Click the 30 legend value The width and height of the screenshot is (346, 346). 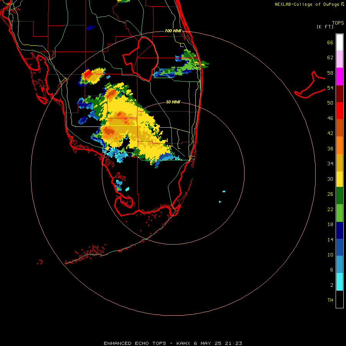330,179
